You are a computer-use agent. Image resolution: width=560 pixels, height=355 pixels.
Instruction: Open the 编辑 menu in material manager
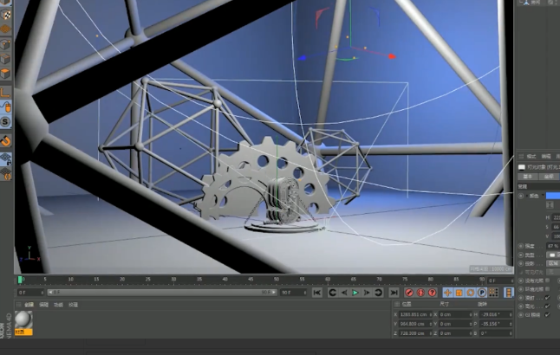coord(43,305)
